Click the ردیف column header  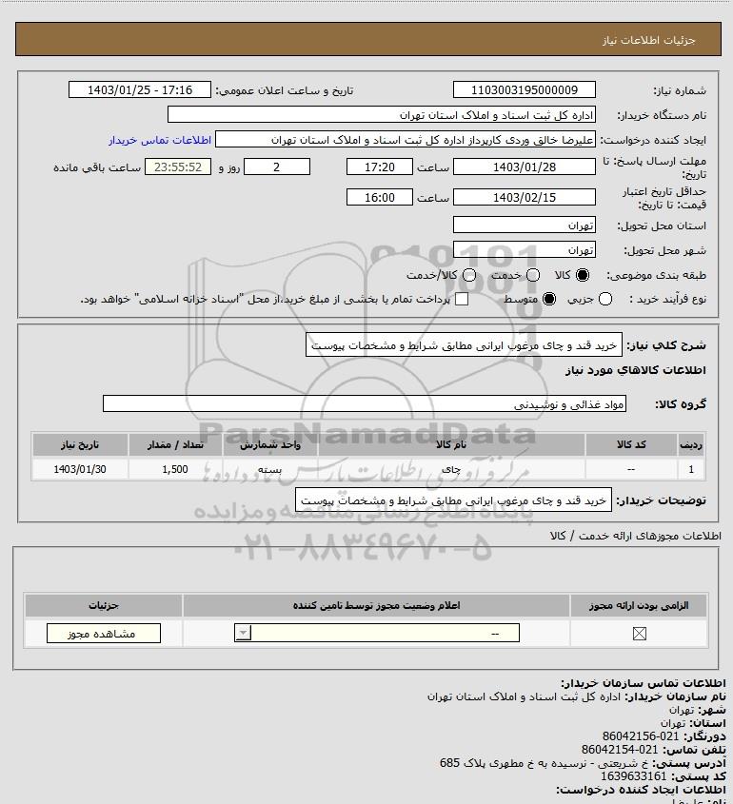[690, 444]
